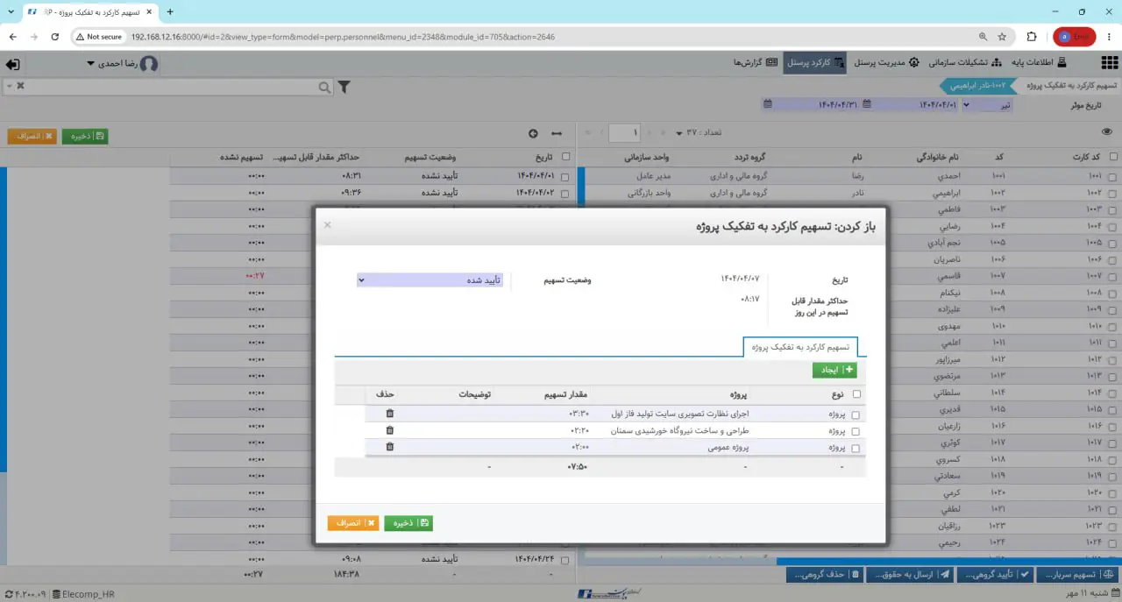This screenshot has height=602, width=1122.
Task: Click the ارسال به حقوق button
Action: 910,575
